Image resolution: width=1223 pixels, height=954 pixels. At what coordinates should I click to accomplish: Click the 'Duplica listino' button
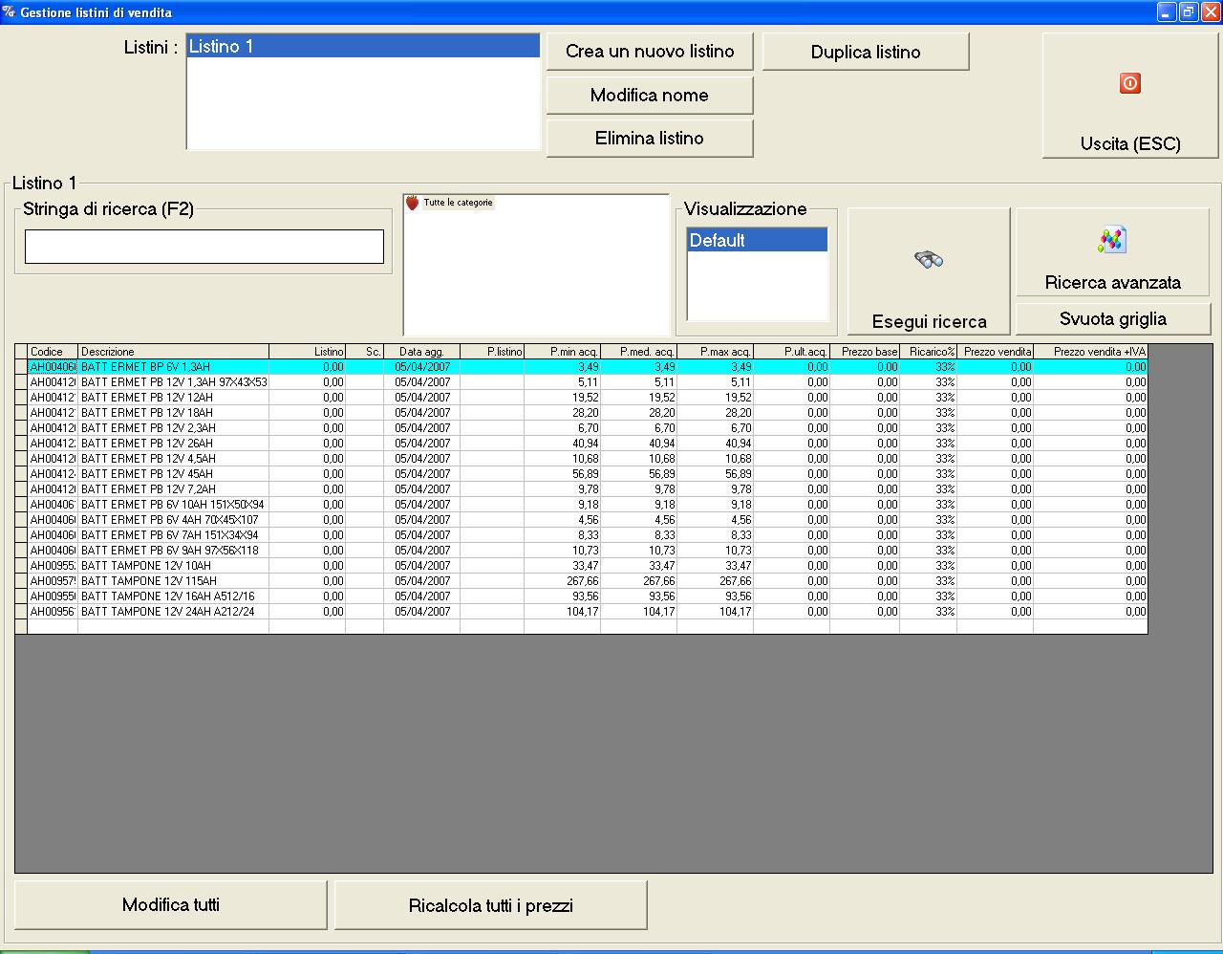pos(865,52)
